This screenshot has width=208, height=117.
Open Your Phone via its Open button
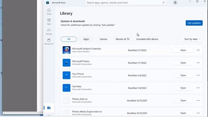coord(183,75)
